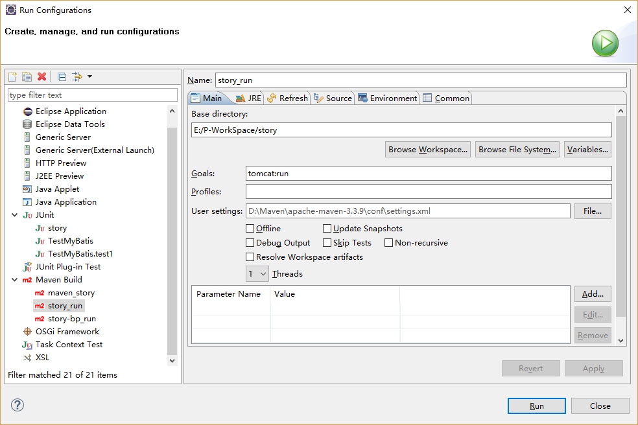Image resolution: width=638 pixels, height=425 pixels.
Task: Click the Browse File System button
Action: [x=517, y=150]
